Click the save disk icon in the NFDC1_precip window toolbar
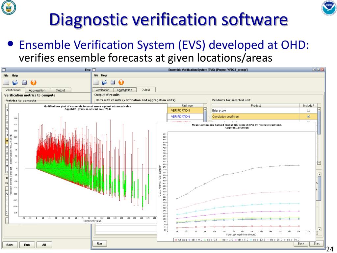The height and width of the screenshot is (253, 337). (113, 82)
